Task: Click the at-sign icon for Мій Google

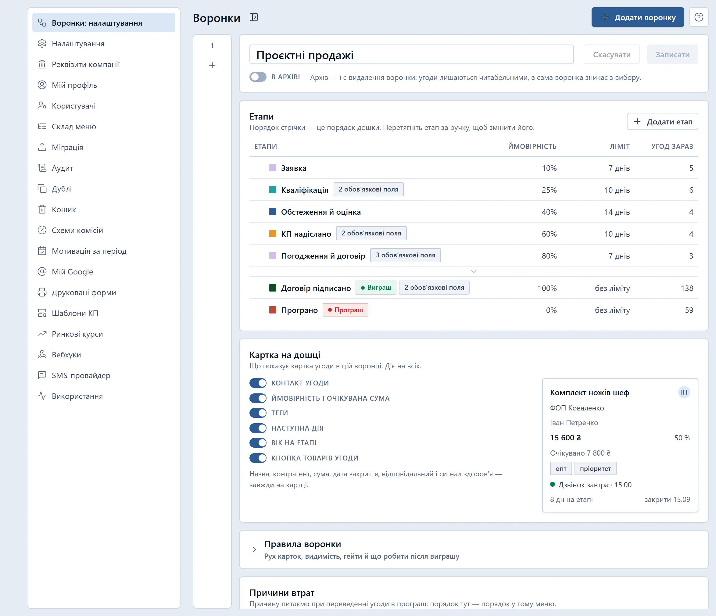Action: click(42, 271)
